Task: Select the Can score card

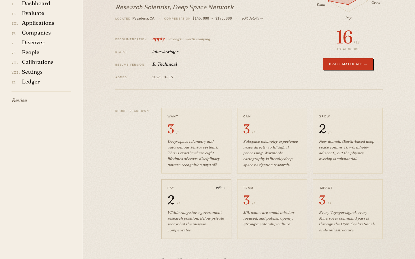Action: point(272,141)
